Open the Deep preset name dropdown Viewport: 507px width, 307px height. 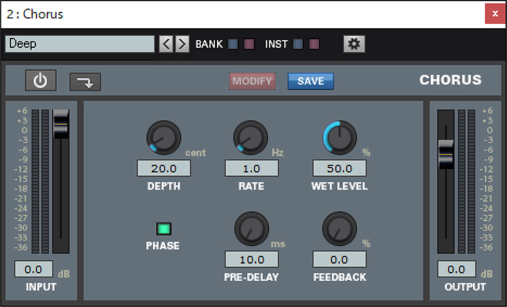click(80, 44)
